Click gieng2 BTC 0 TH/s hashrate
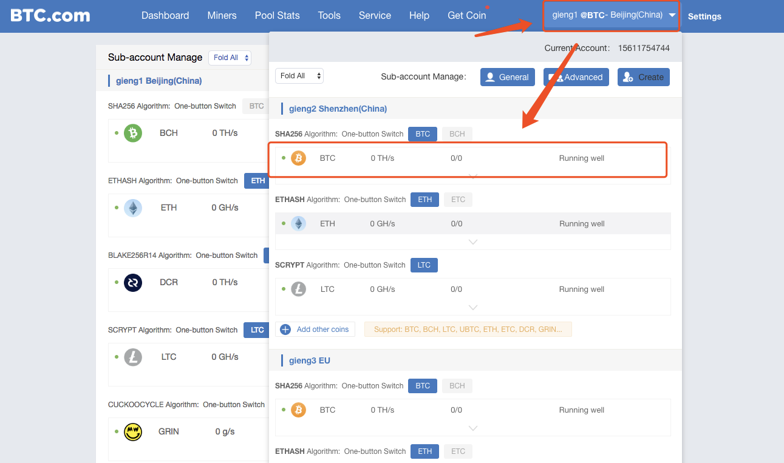Image resolution: width=784 pixels, height=463 pixels. 383,158
